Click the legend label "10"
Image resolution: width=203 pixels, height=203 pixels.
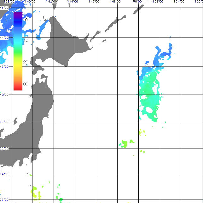click(x=26, y=41)
